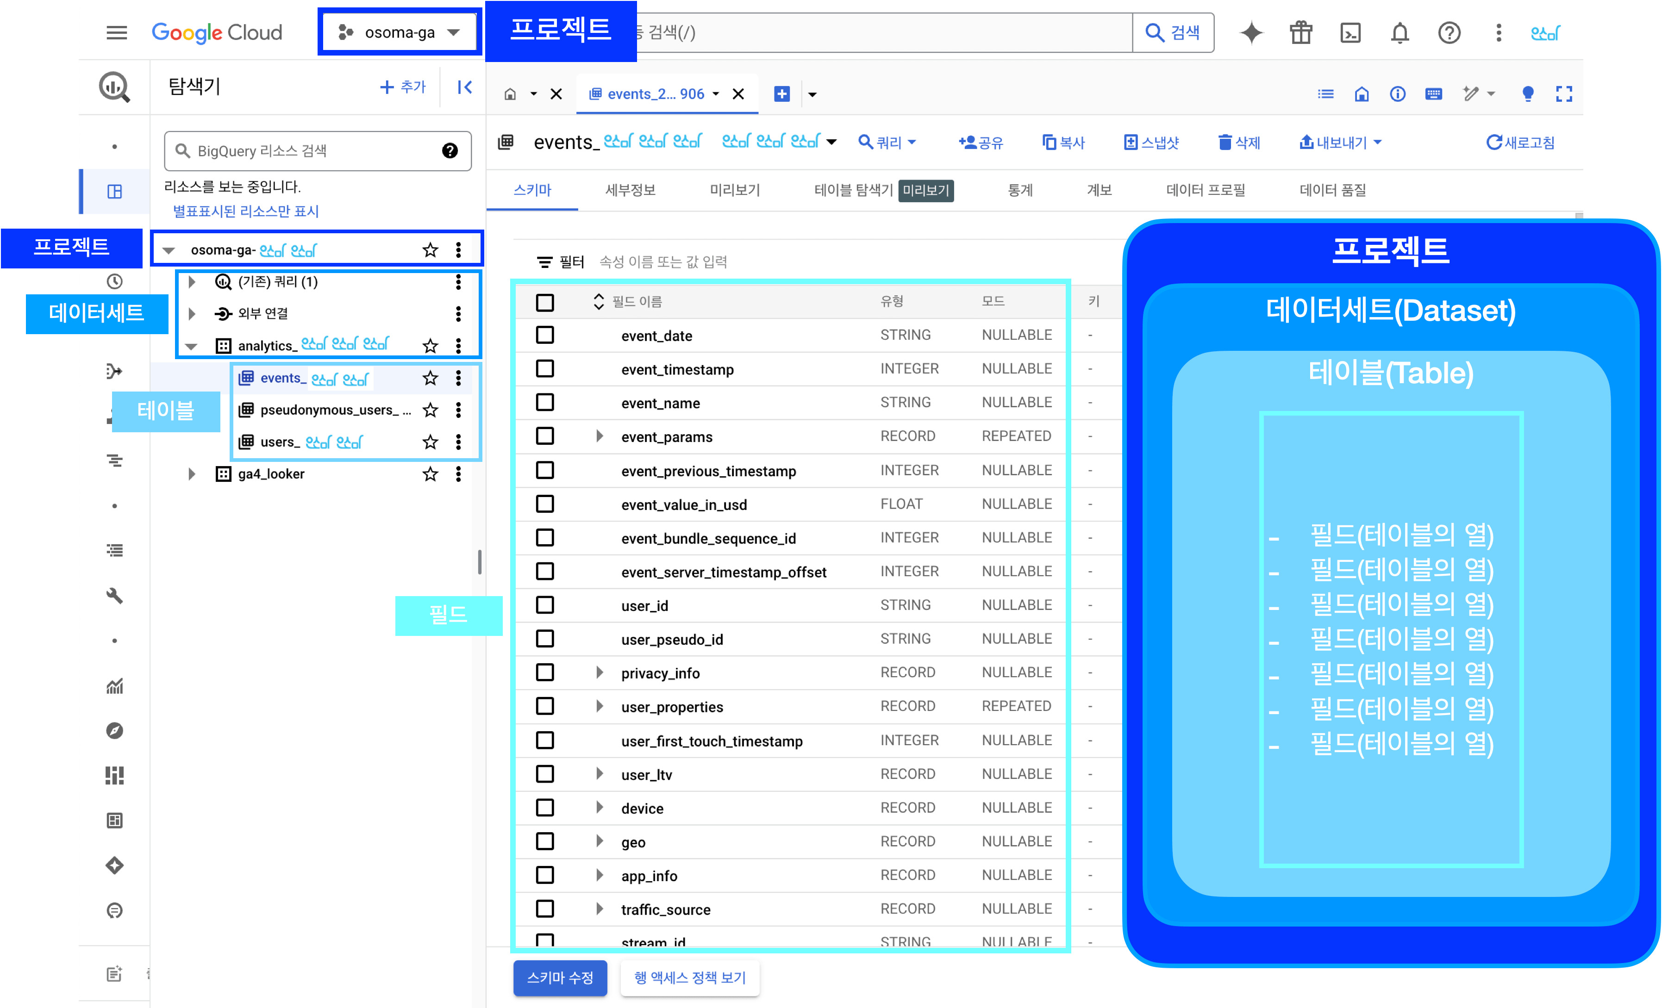Click the BigQuery logo icon in sidebar
This screenshot has height=1008, width=1662.
tap(115, 87)
